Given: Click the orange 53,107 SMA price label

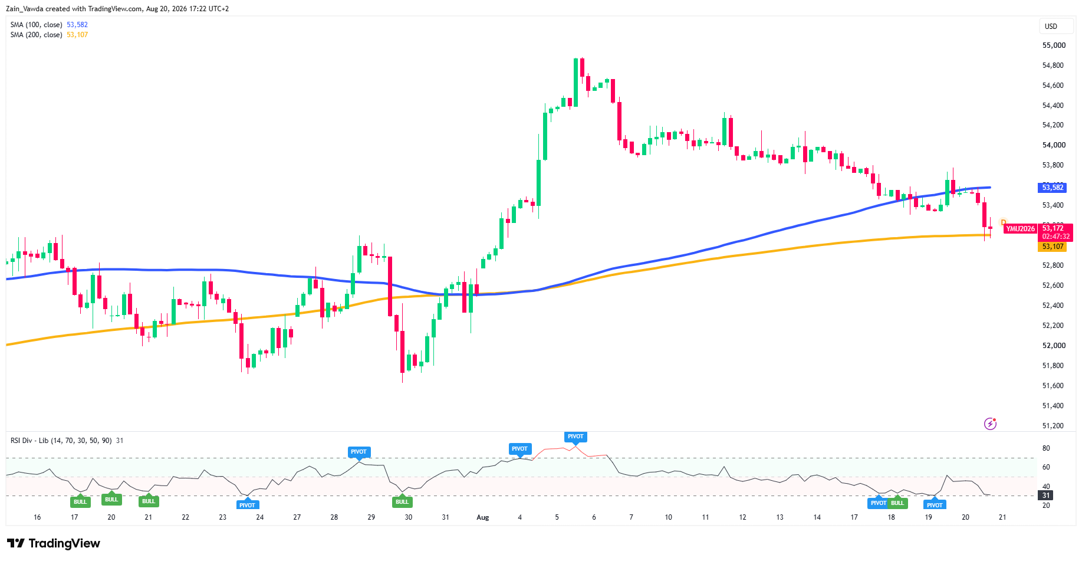Looking at the screenshot, I should click(x=1053, y=247).
